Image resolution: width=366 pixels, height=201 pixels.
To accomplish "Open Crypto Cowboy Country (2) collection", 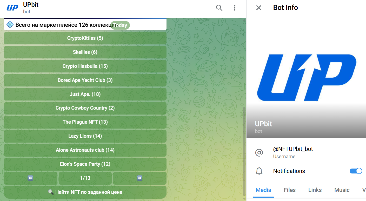I will [85, 108].
